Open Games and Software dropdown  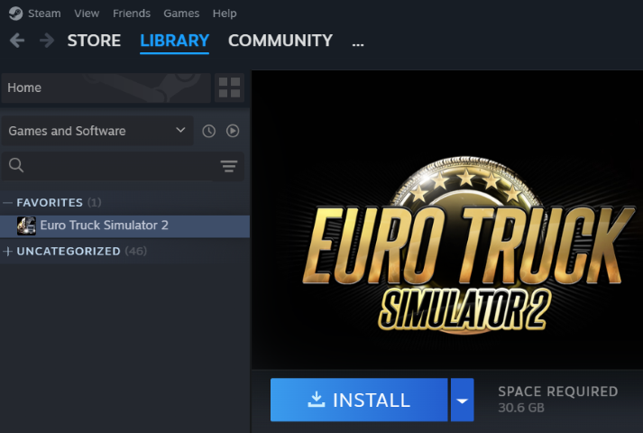tap(97, 131)
